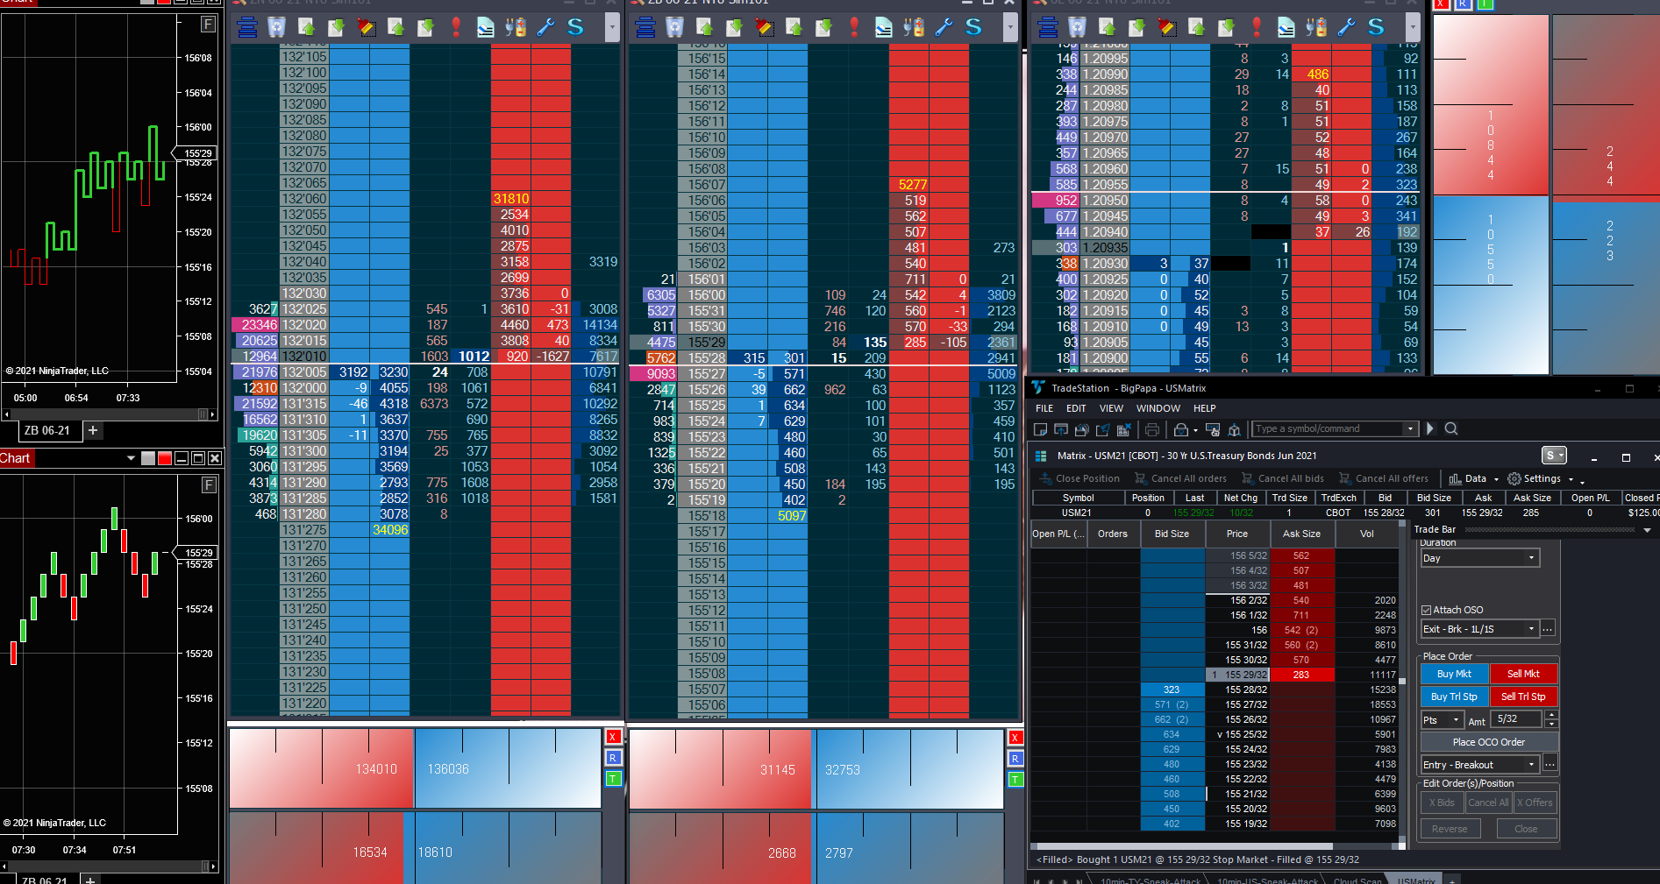Open the toolbar overflow dropdown in the ZN 132' window

[612, 28]
